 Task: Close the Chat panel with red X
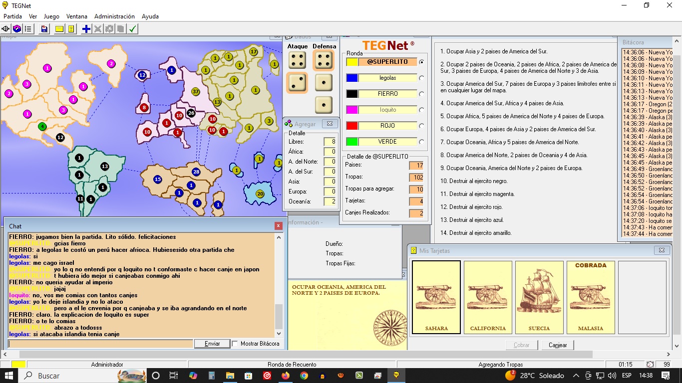(279, 226)
